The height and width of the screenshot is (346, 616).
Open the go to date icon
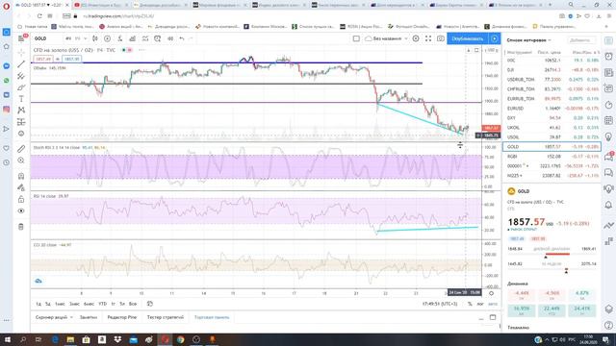point(150,304)
